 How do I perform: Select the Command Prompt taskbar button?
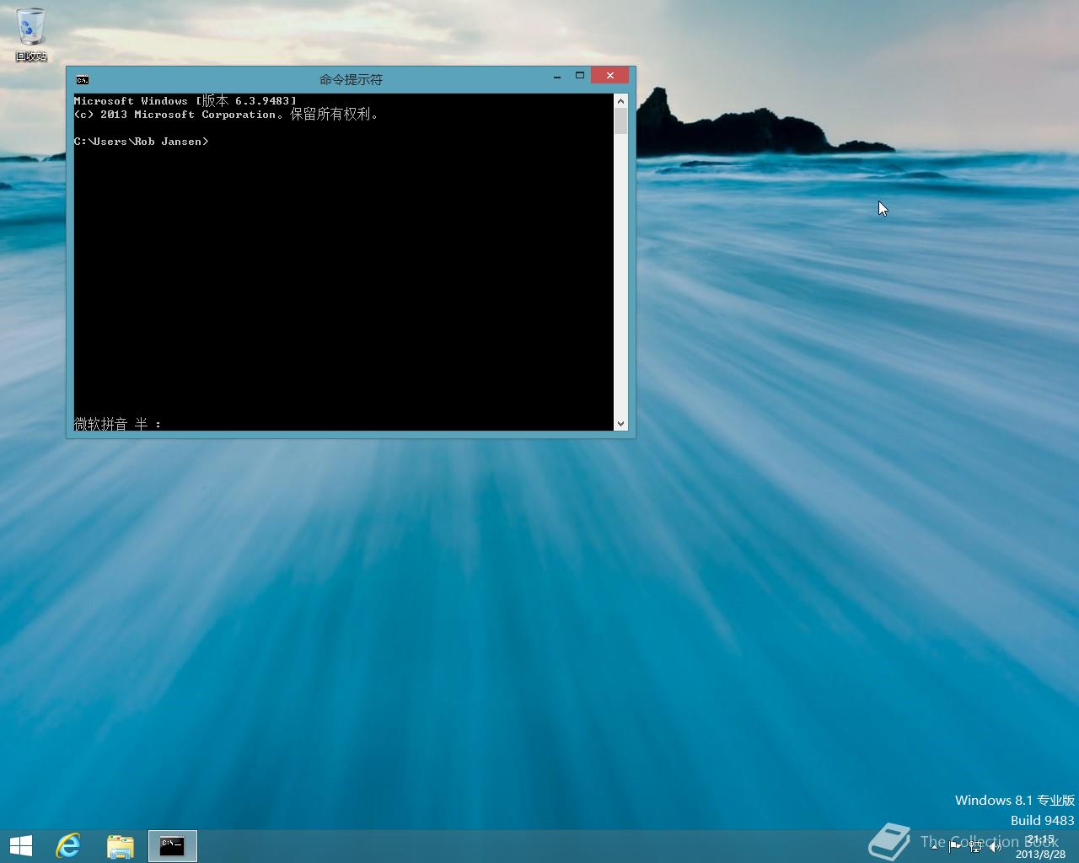[x=173, y=845]
